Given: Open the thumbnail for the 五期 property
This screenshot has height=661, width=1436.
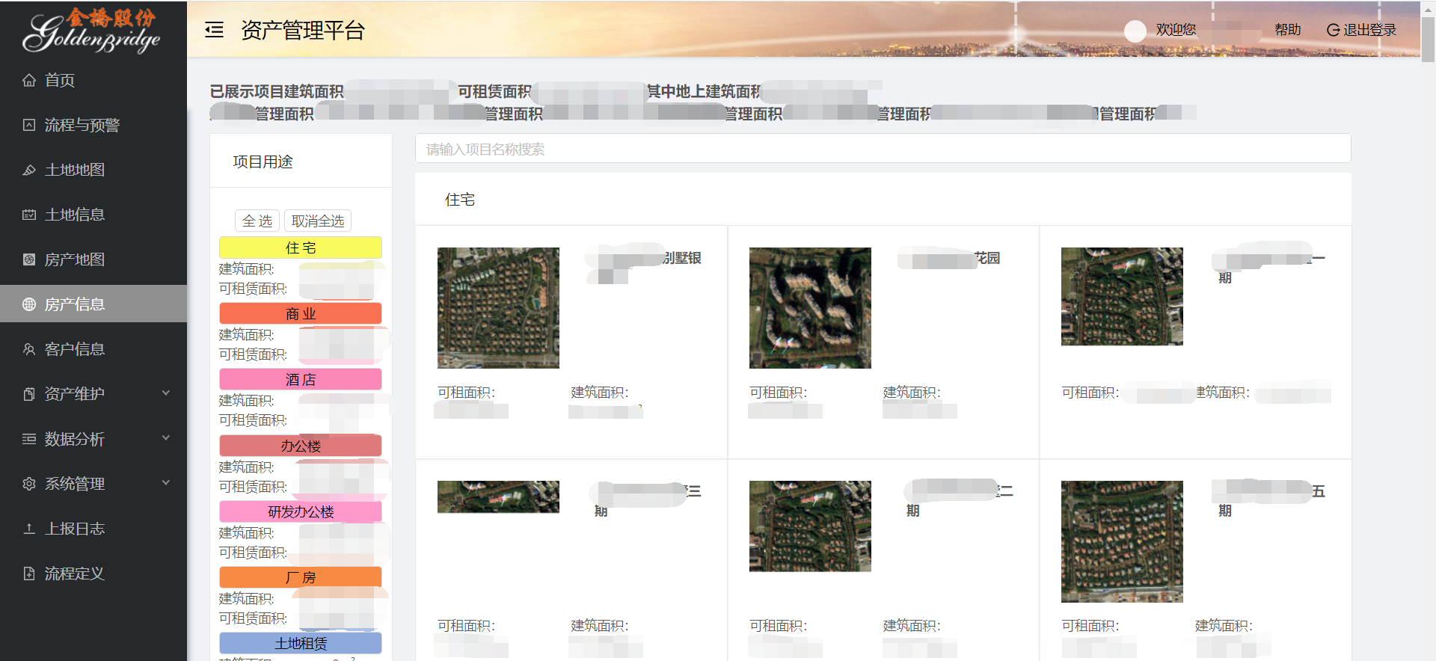Looking at the screenshot, I should click(1122, 541).
